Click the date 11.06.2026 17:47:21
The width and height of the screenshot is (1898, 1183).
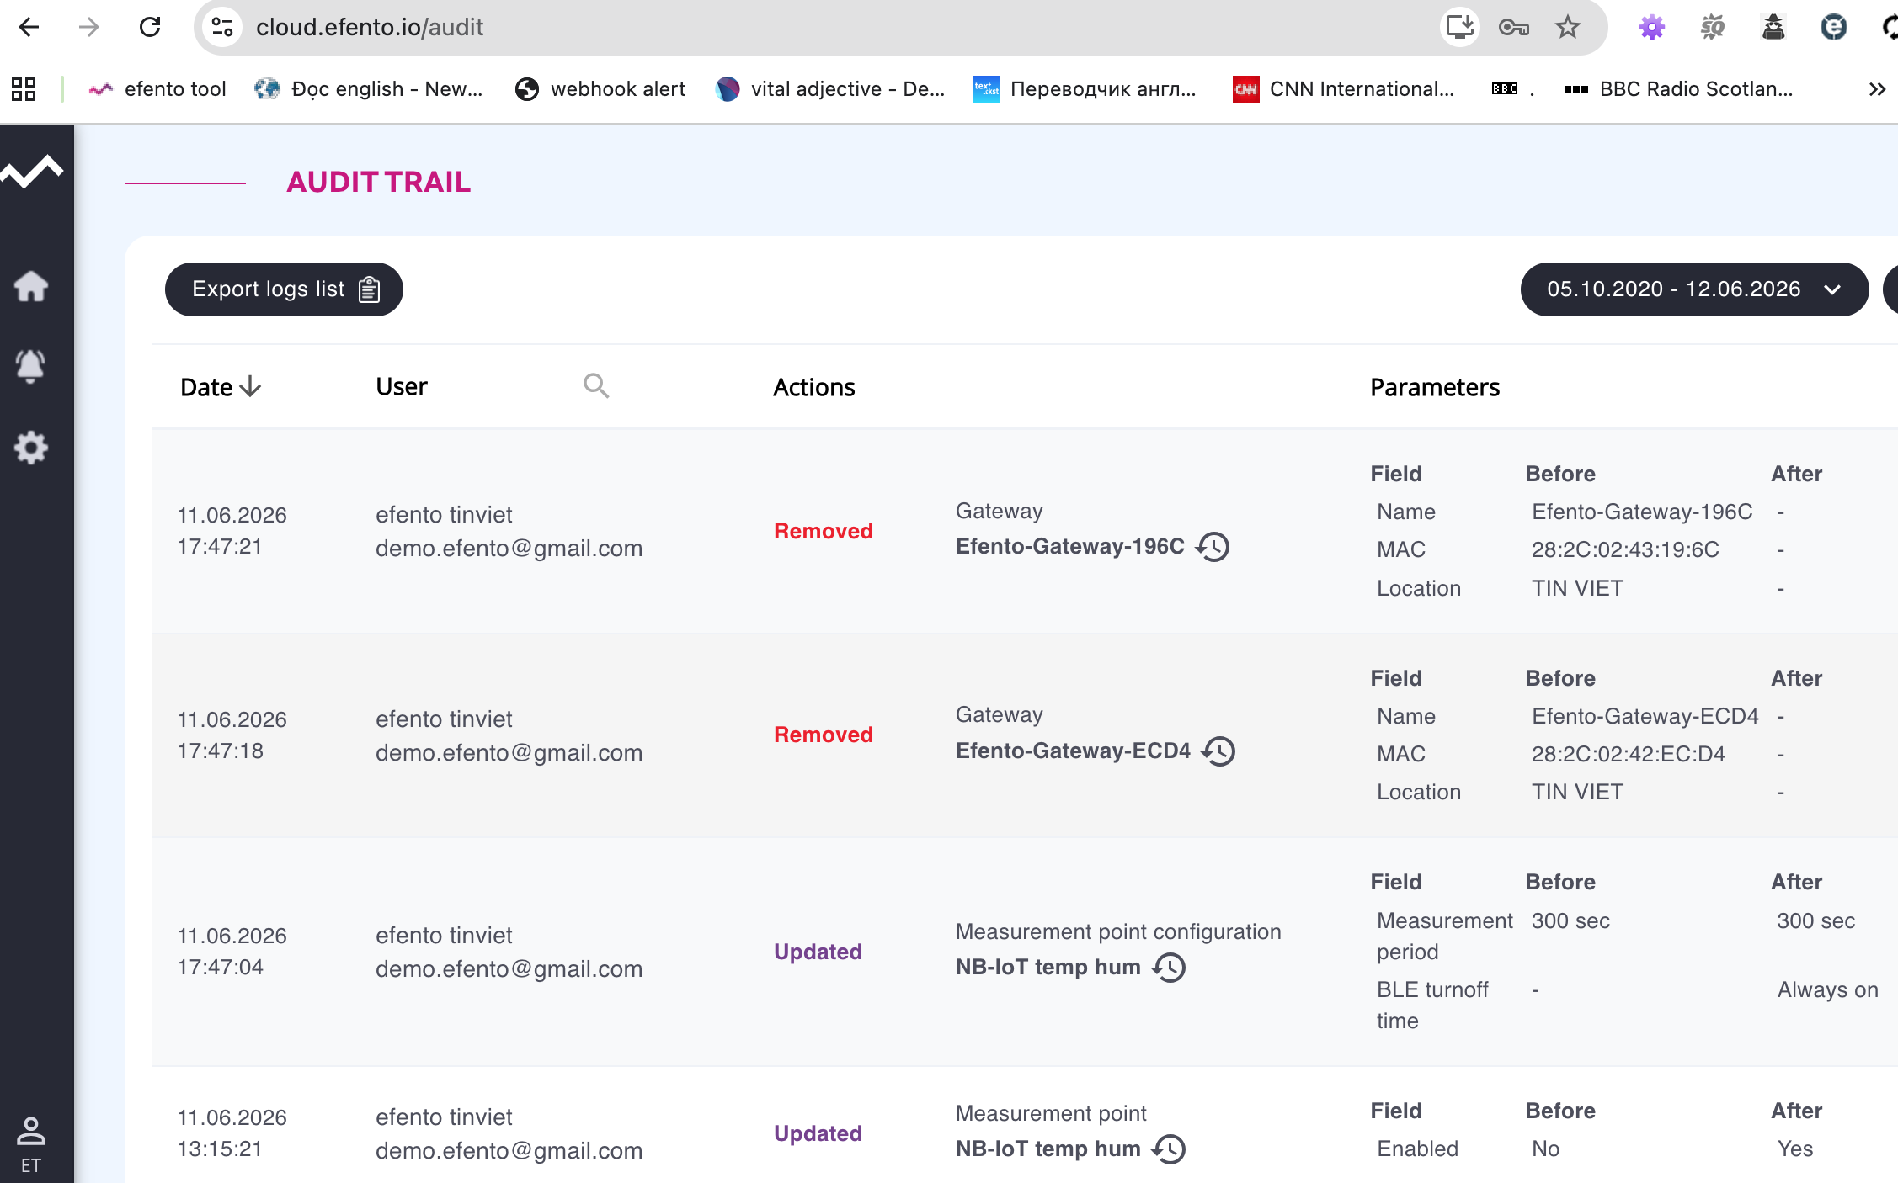232,531
